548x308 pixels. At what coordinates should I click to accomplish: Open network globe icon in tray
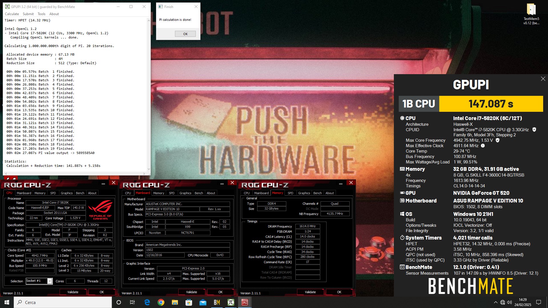click(503, 302)
